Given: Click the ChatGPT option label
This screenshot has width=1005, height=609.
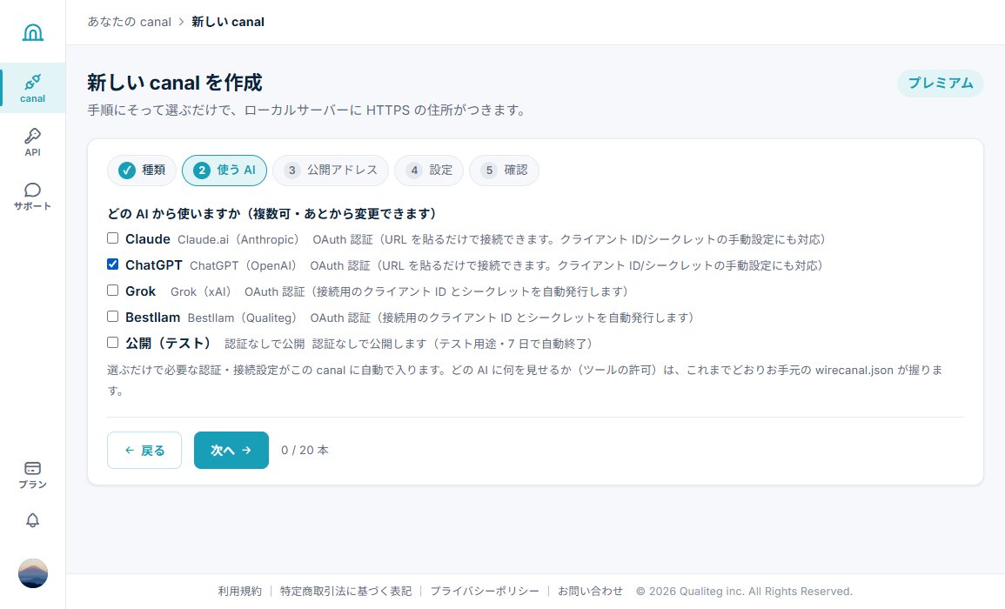Looking at the screenshot, I should click(154, 264).
